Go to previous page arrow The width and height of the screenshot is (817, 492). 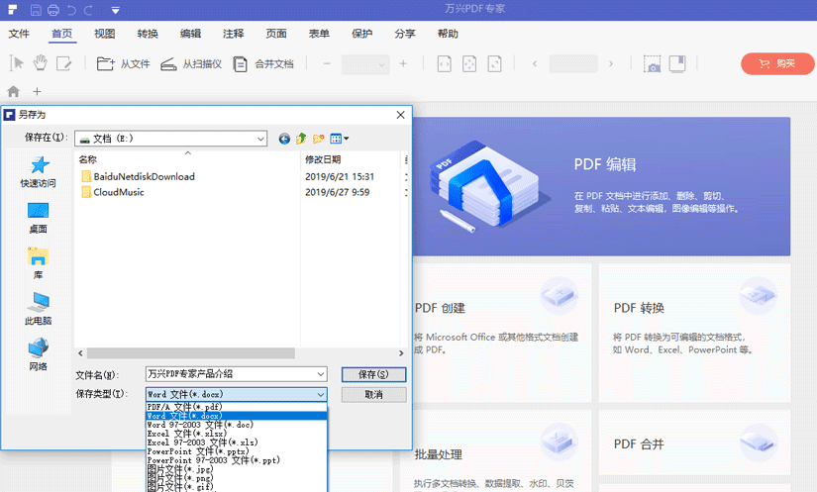click(x=535, y=64)
